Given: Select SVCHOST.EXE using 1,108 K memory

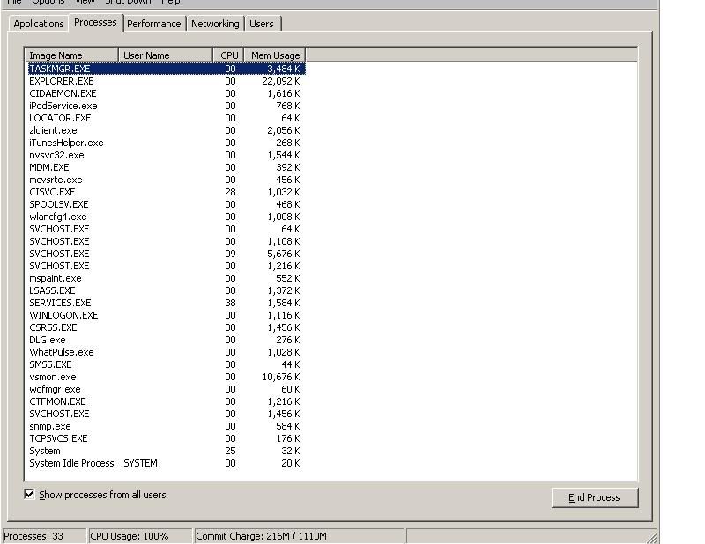Looking at the screenshot, I should point(167,241).
